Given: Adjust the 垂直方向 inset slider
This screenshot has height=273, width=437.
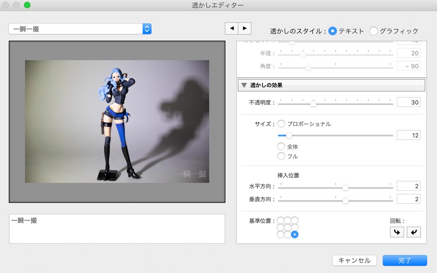Looking at the screenshot, I should pos(345,200).
